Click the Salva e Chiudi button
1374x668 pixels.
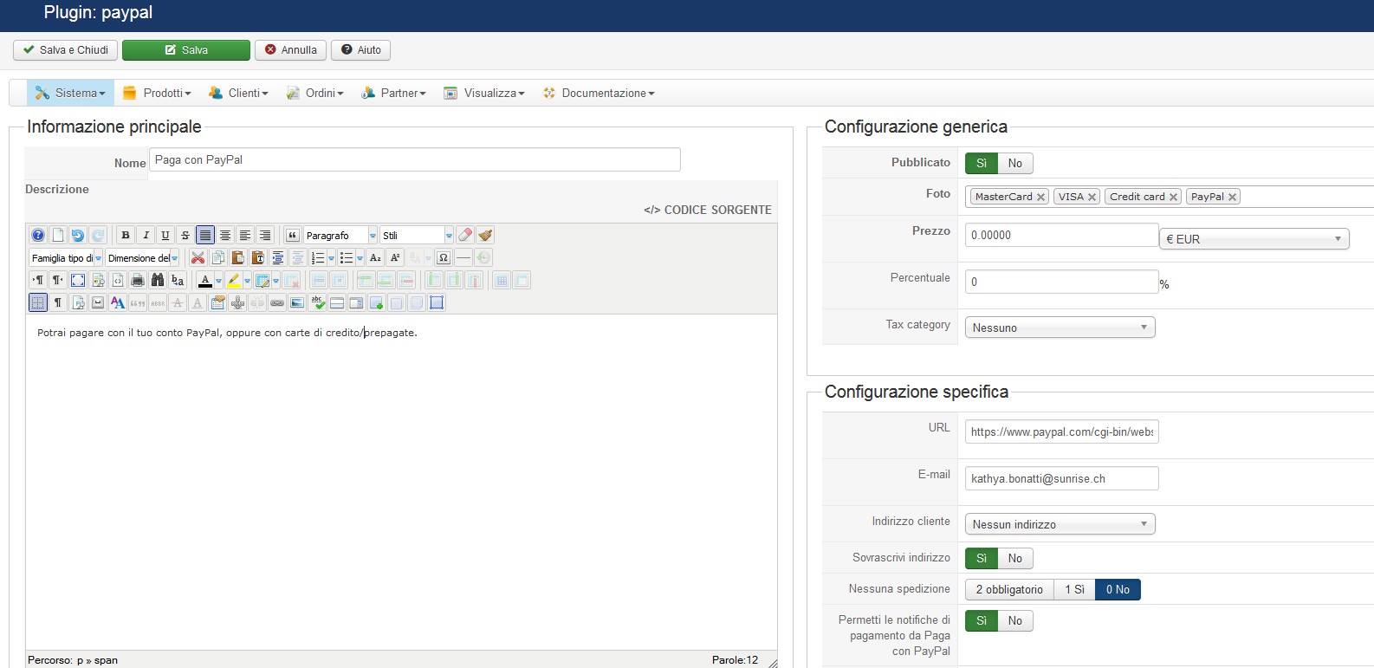pyautogui.click(x=66, y=50)
